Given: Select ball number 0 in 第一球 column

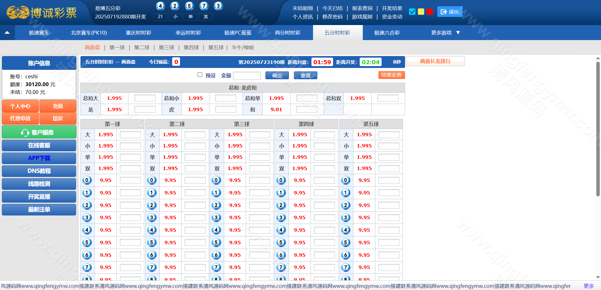Looking at the screenshot, I should pos(87,180).
